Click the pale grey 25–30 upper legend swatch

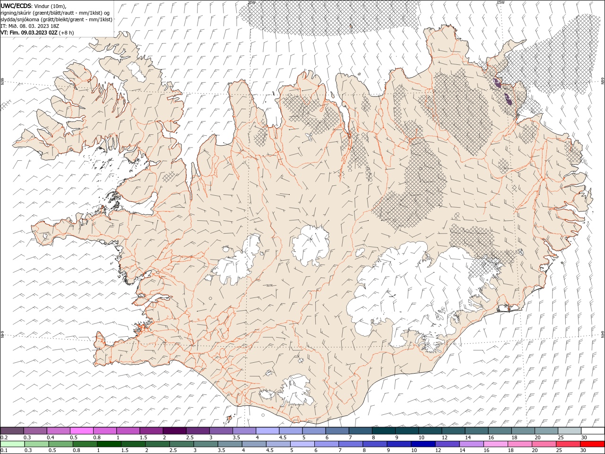point(569,431)
